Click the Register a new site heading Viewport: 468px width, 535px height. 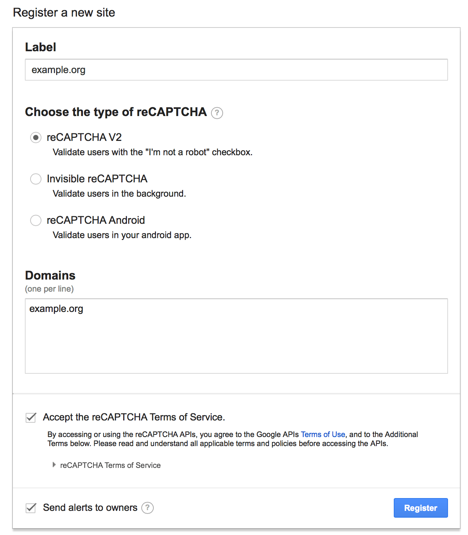[x=64, y=12]
